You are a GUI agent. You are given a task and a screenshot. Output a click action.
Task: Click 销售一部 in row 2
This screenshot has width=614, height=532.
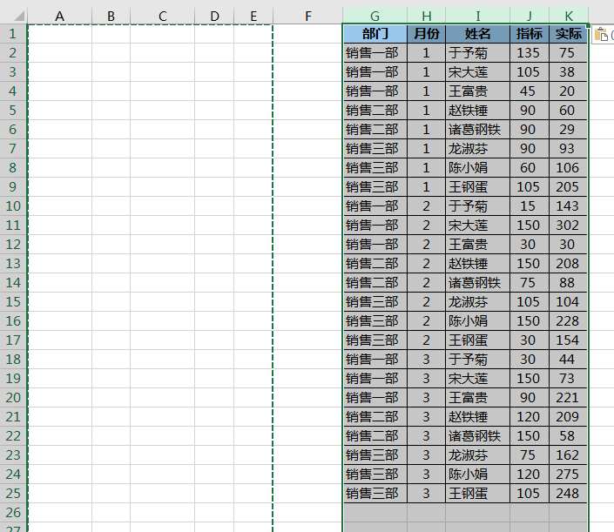pyautogui.click(x=375, y=53)
